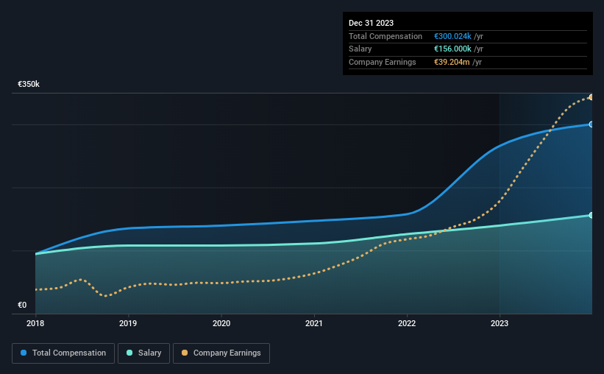Viewport: 604px width, 374px height.
Task: Click the €39.204m company earnings value
Action: 452,62
